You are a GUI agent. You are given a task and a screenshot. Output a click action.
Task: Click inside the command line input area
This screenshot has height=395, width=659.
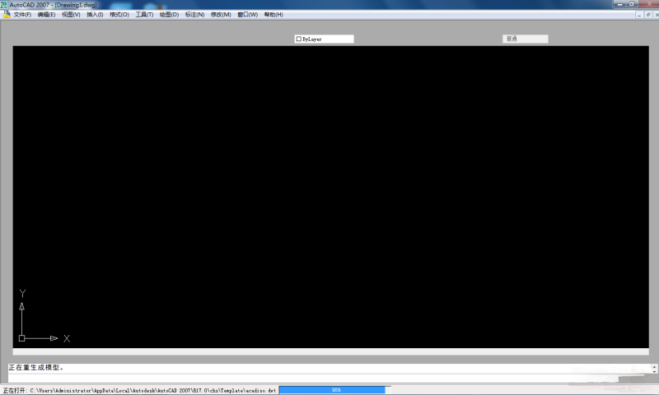coord(329,378)
